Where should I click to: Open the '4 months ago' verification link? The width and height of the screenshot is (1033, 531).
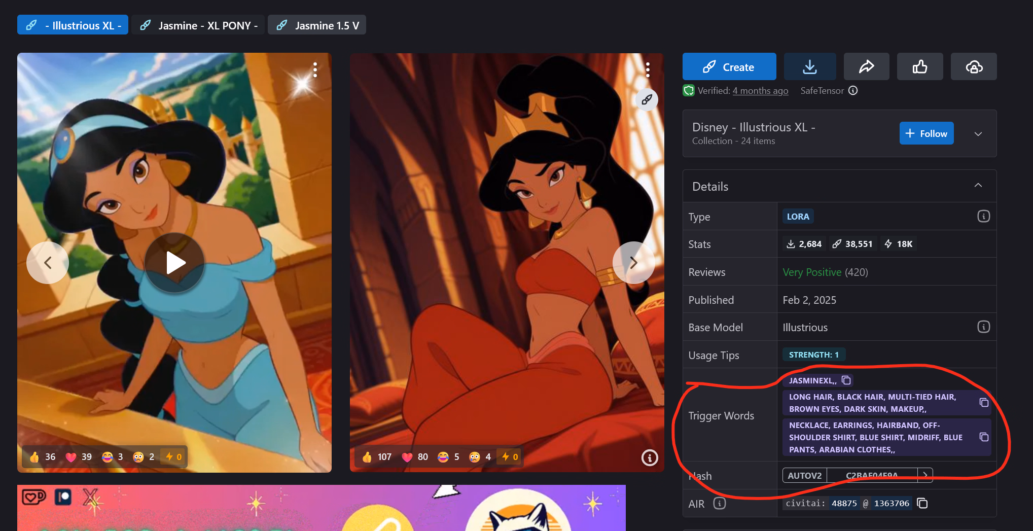(x=760, y=91)
